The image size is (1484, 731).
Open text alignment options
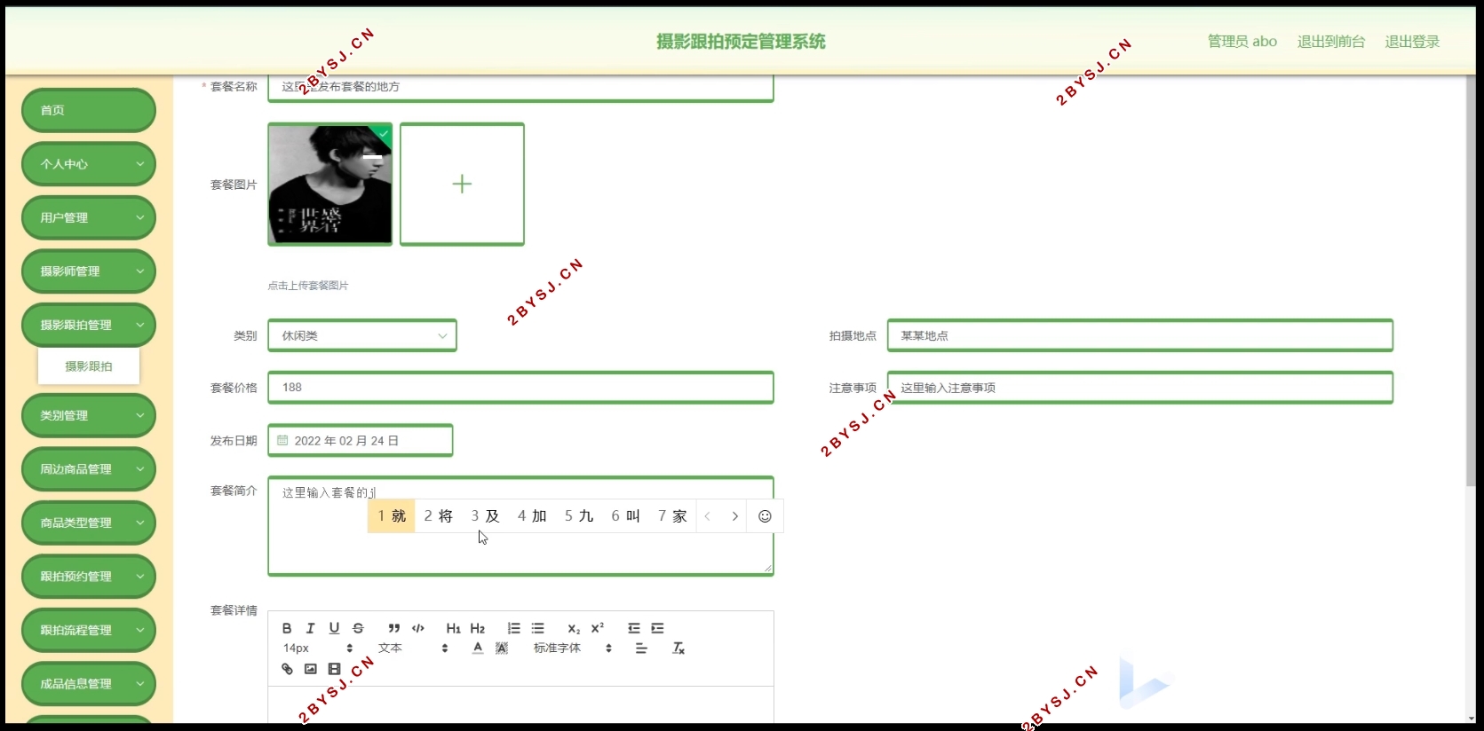(641, 648)
